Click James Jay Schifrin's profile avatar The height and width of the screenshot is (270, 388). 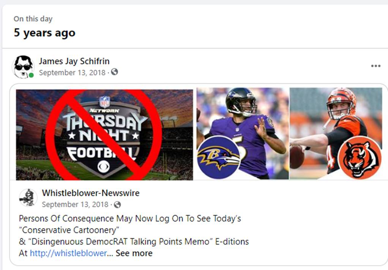(23, 66)
